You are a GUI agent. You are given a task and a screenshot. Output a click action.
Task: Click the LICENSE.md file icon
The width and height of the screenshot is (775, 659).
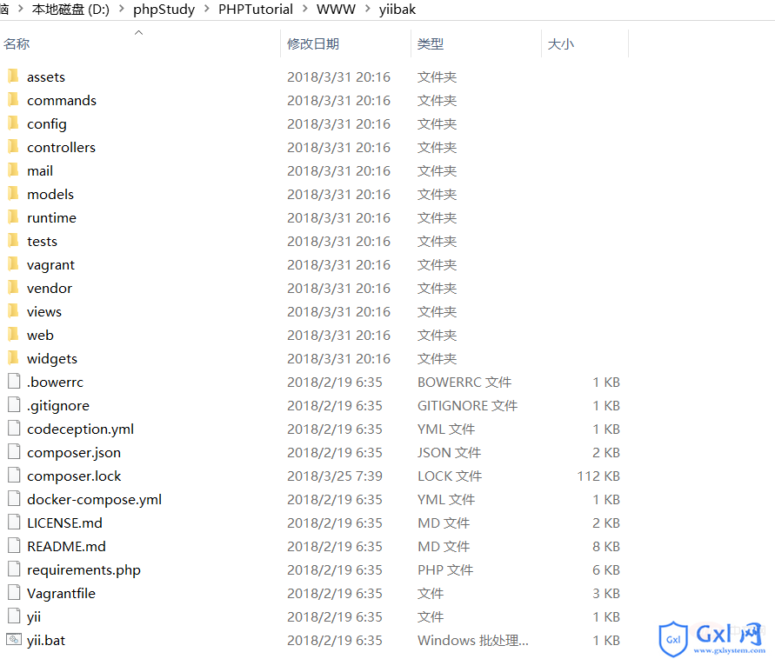coord(14,523)
